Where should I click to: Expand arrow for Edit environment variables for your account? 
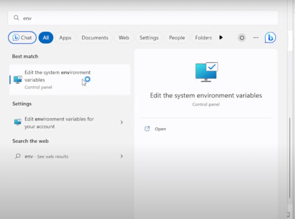pos(121,122)
